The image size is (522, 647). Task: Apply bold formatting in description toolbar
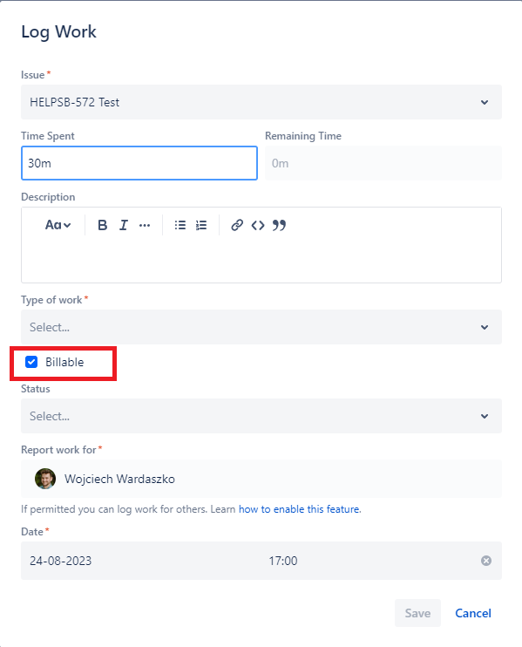coord(102,225)
